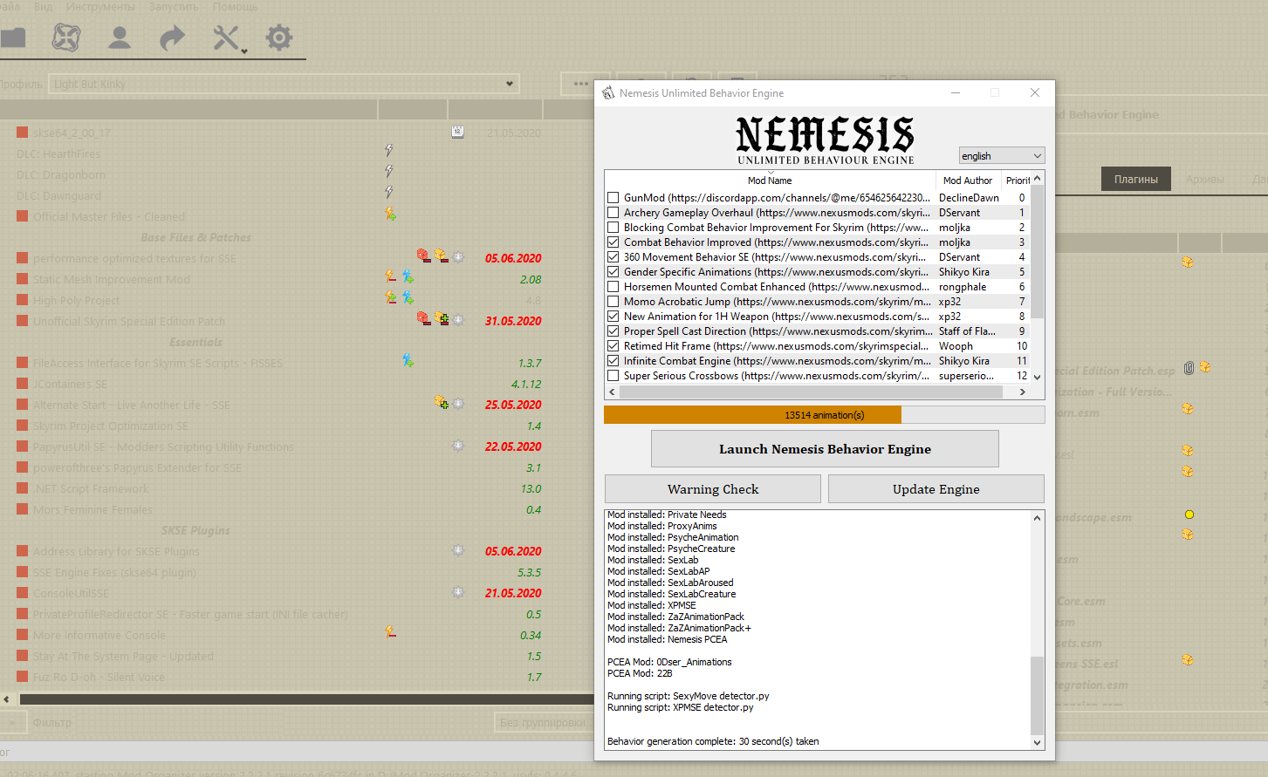The height and width of the screenshot is (777, 1268).
Task: Enable Horsemen Mounted Combat Enhanced checkbox
Action: click(613, 287)
